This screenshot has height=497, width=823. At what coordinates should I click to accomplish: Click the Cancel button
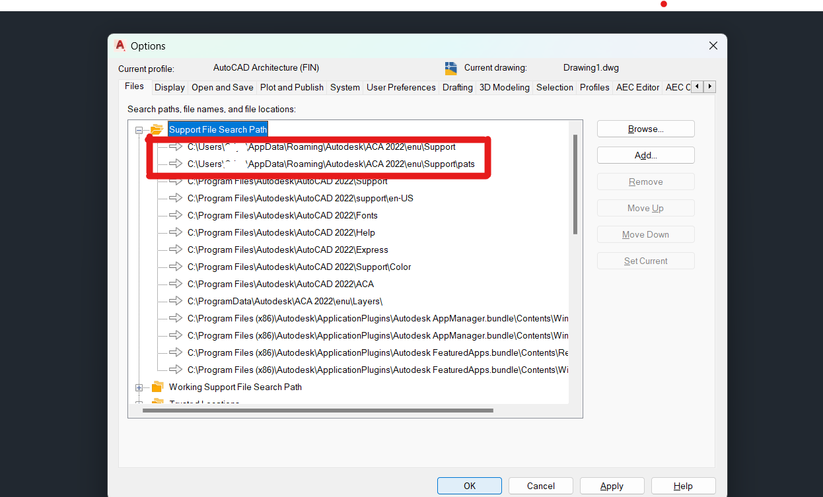tap(541, 486)
